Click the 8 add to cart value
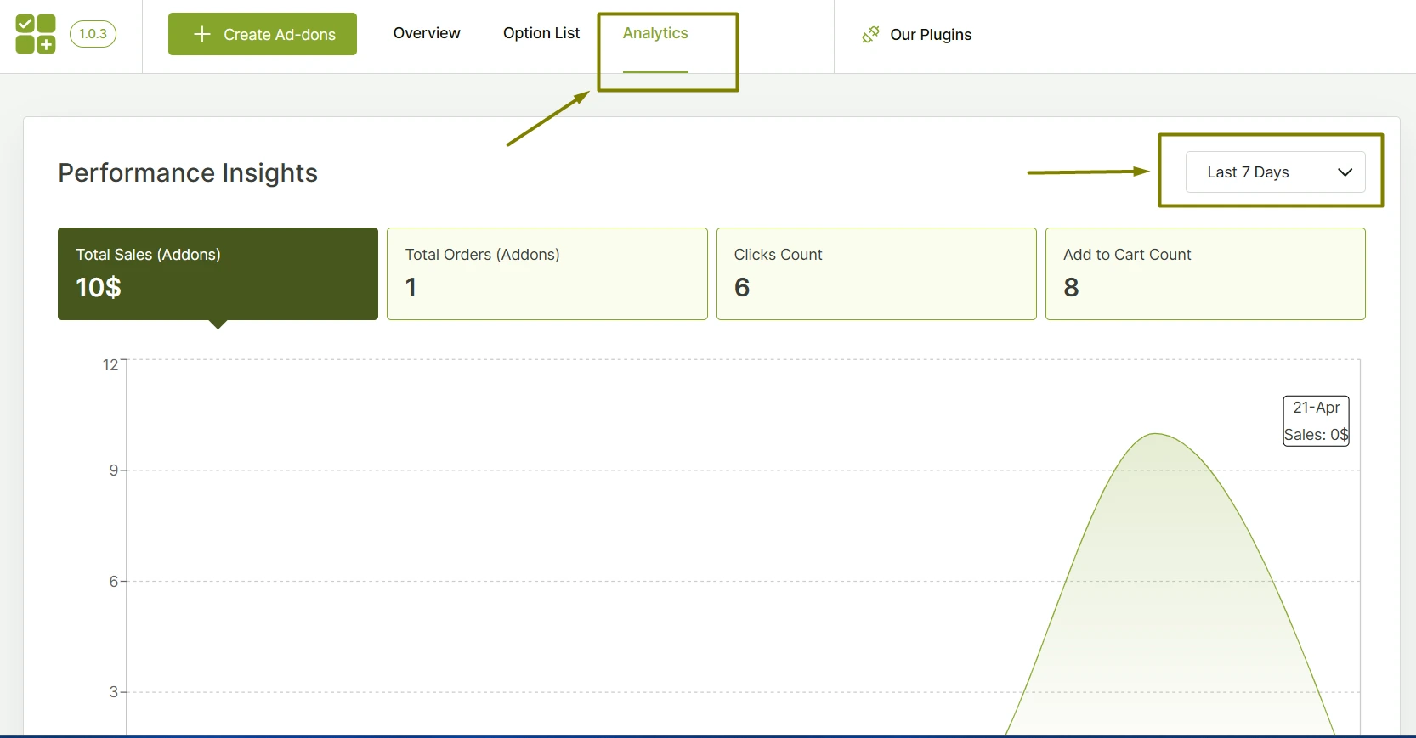This screenshot has height=738, width=1416. tap(1071, 288)
